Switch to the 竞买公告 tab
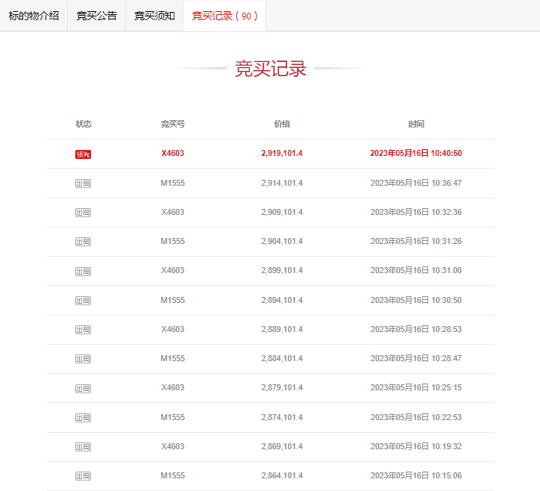 coord(96,16)
